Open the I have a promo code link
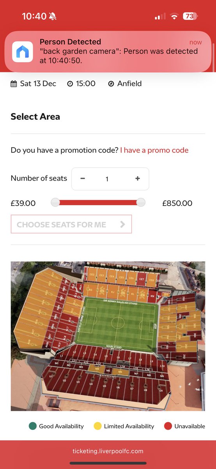This screenshot has width=216, height=469. click(x=154, y=150)
